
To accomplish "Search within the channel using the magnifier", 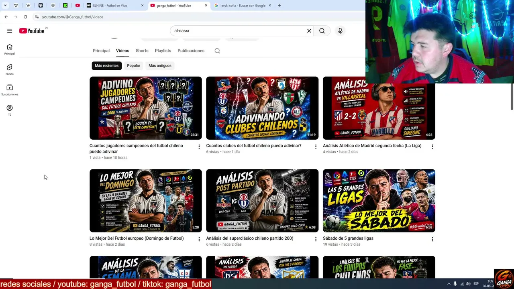I will [x=217, y=51].
